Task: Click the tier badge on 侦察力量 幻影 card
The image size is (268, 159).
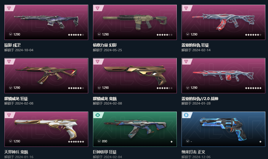Action: pos(98,8)
